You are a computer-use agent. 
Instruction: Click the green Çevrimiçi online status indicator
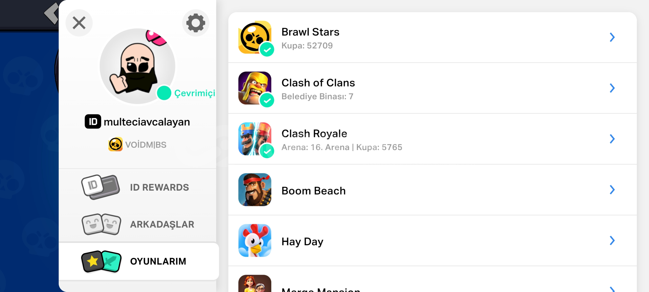(x=164, y=93)
